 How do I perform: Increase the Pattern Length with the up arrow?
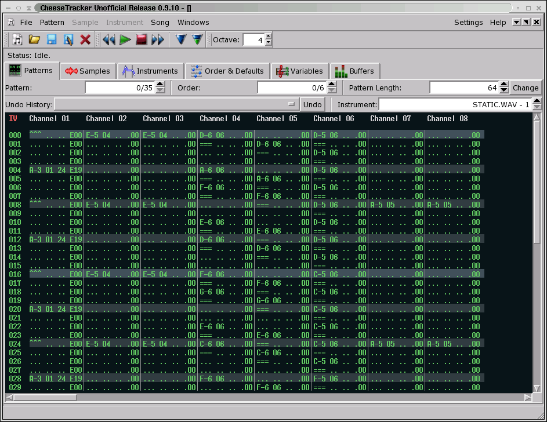coord(504,85)
